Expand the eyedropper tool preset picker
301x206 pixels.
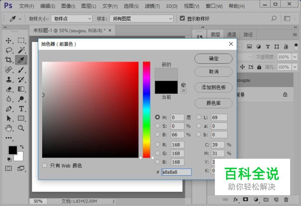[x=20, y=19]
